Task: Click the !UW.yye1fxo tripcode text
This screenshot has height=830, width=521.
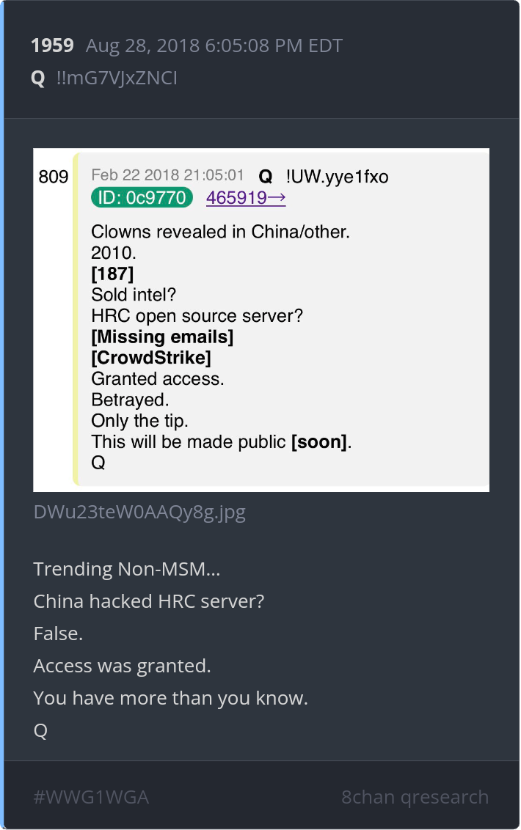Action: click(x=337, y=176)
